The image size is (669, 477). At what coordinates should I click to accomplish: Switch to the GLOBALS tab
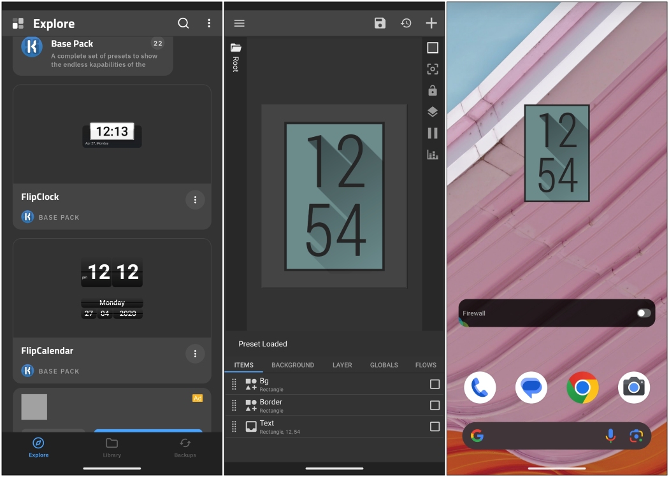384,365
